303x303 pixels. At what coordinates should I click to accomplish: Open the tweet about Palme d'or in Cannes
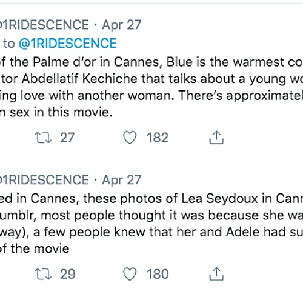click(x=151, y=87)
